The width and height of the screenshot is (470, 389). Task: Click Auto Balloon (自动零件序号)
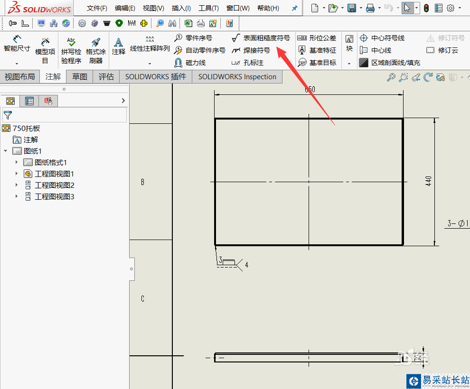point(199,50)
